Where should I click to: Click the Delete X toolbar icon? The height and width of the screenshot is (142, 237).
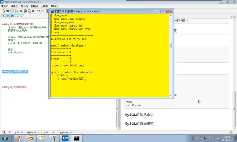pos(33,11)
